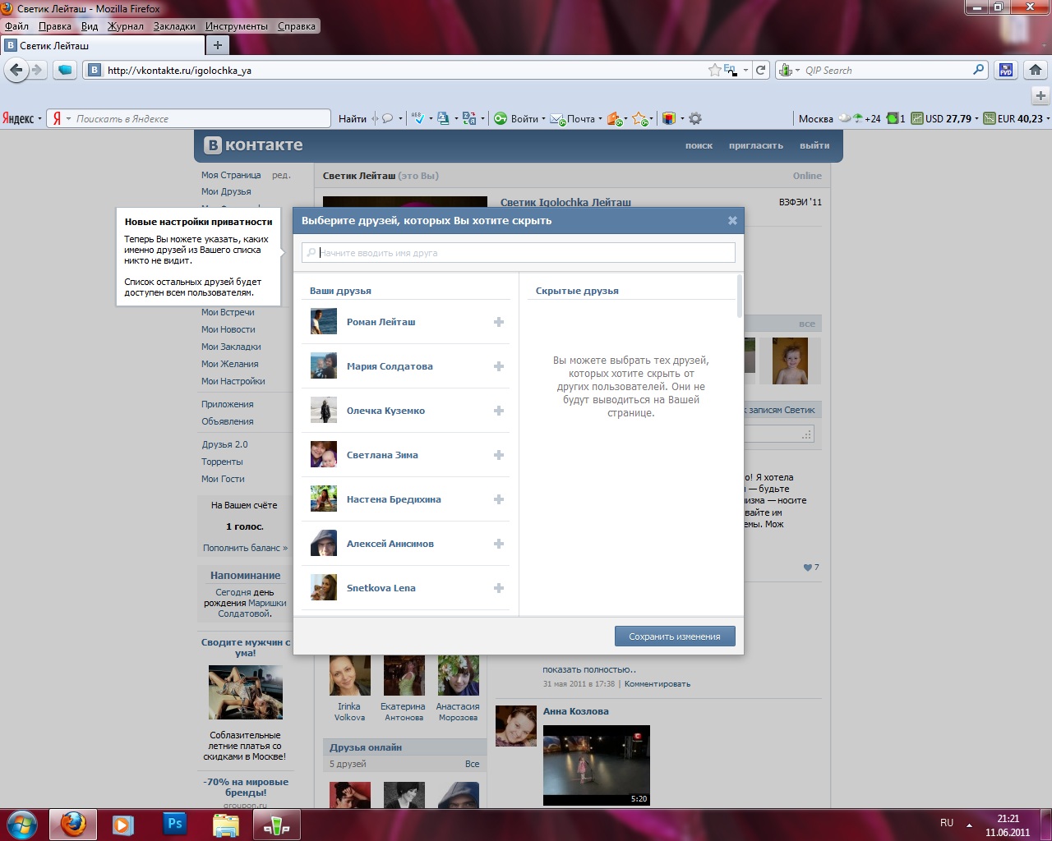This screenshot has width=1052, height=841.
Task: Click Роман Лейташ friend avatar
Action: (324, 321)
